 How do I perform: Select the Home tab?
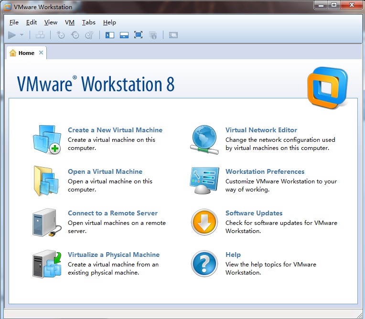pyautogui.click(x=26, y=53)
